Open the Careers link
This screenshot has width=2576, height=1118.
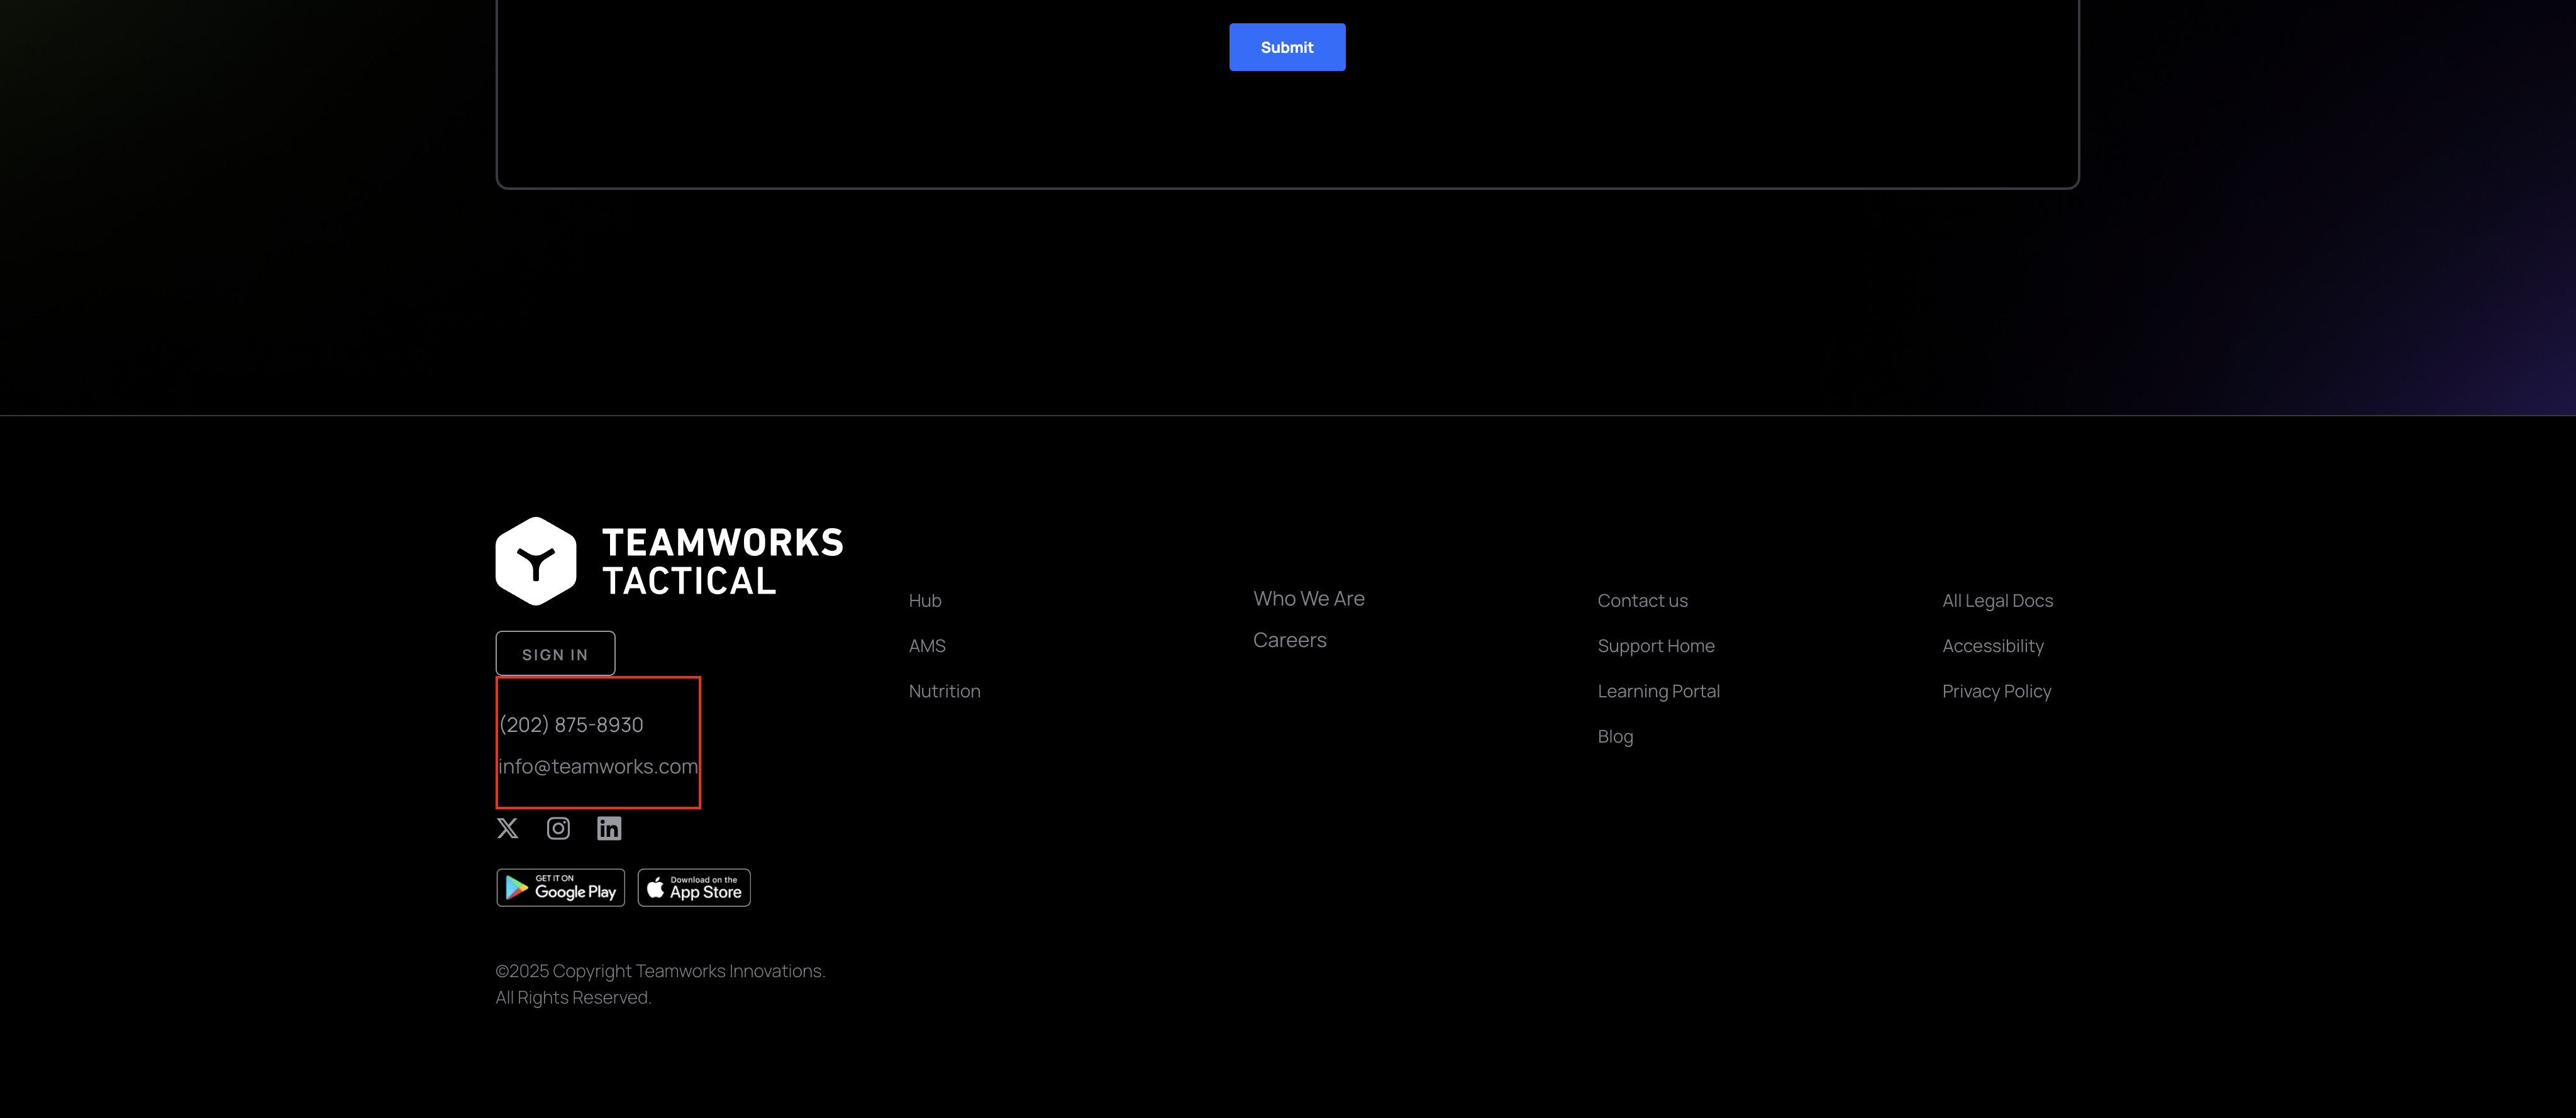(1289, 640)
